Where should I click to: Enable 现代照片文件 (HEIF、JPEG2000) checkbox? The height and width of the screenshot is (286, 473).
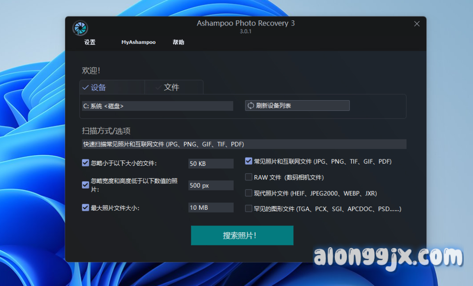249,193
